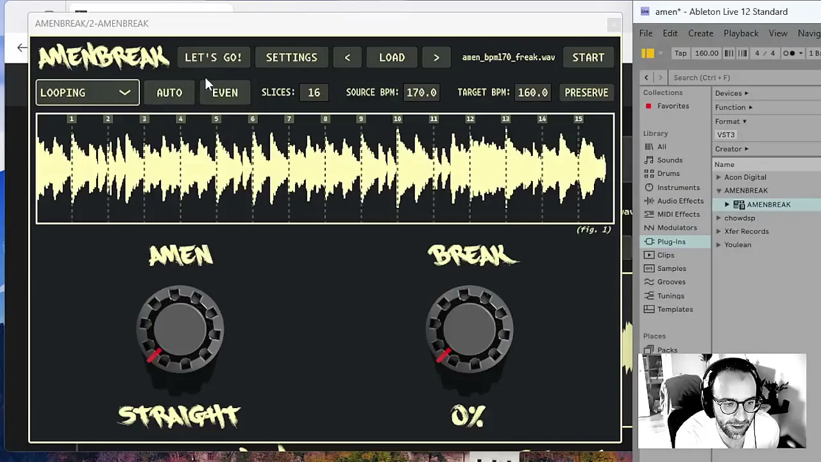Image resolution: width=821 pixels, height=462 pixels.
Task: Click the AMENBREAK plugin device icon
Action: (x=739, y=205)
